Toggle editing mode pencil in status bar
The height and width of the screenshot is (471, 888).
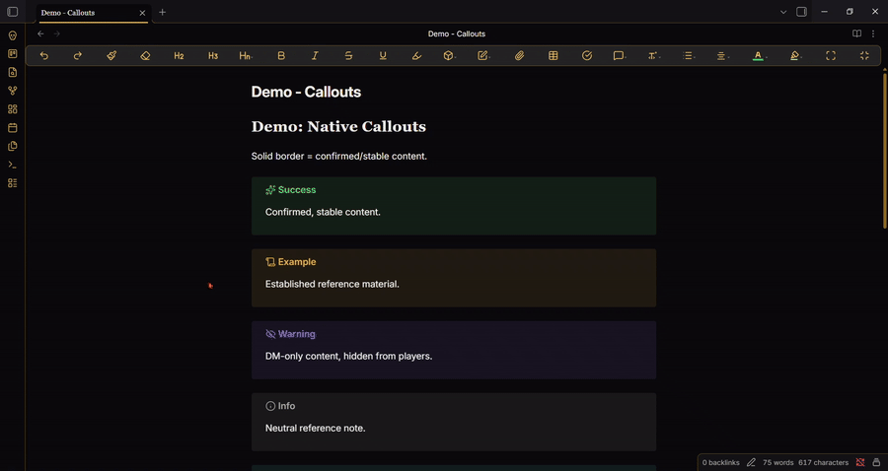point(751,462)
